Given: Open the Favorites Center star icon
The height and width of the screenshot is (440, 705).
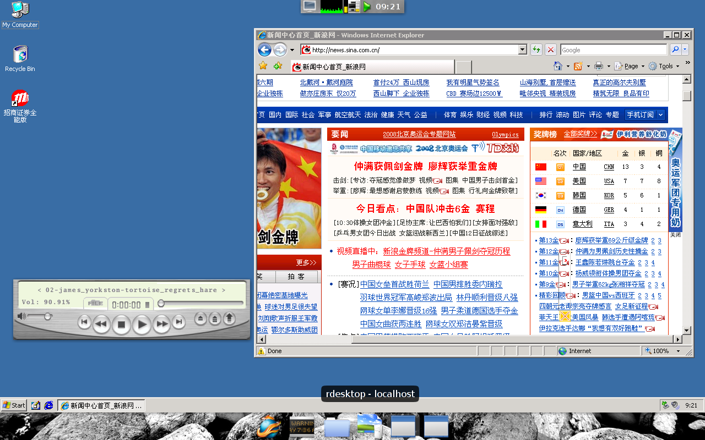Looking at the screenshot, I should (x=263, y=66).
